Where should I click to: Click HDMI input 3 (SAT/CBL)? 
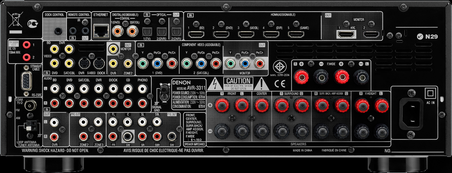pos(246,34)
